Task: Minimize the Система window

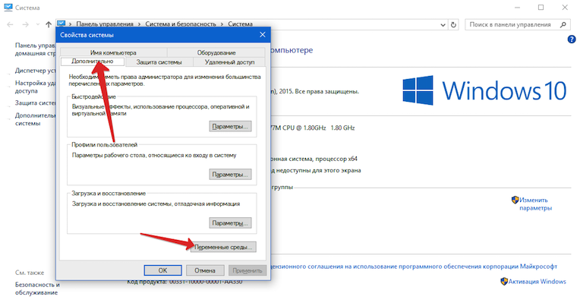Action: (x=517, y=8)
